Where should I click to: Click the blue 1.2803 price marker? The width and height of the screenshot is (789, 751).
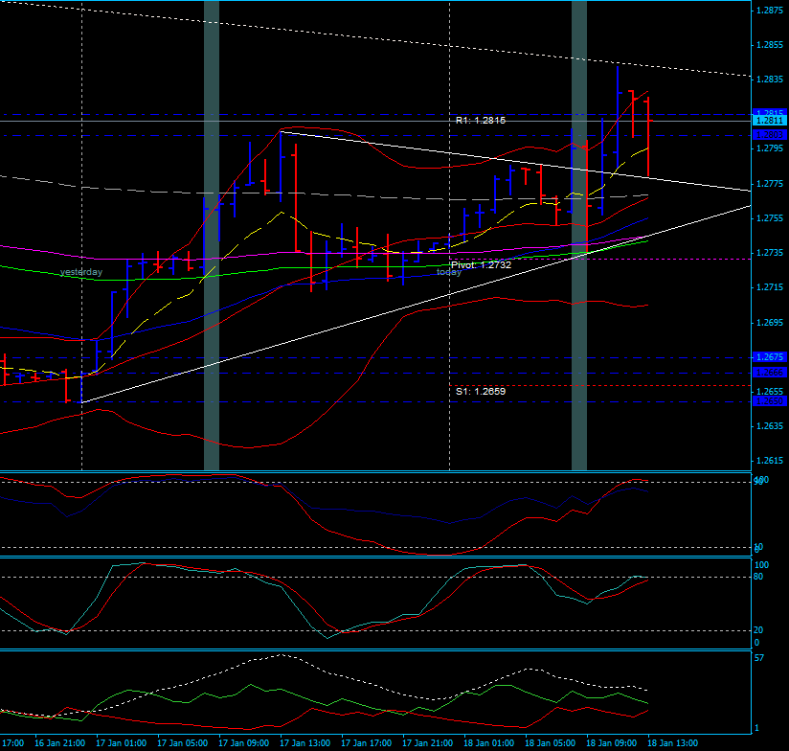pos(769,135)
